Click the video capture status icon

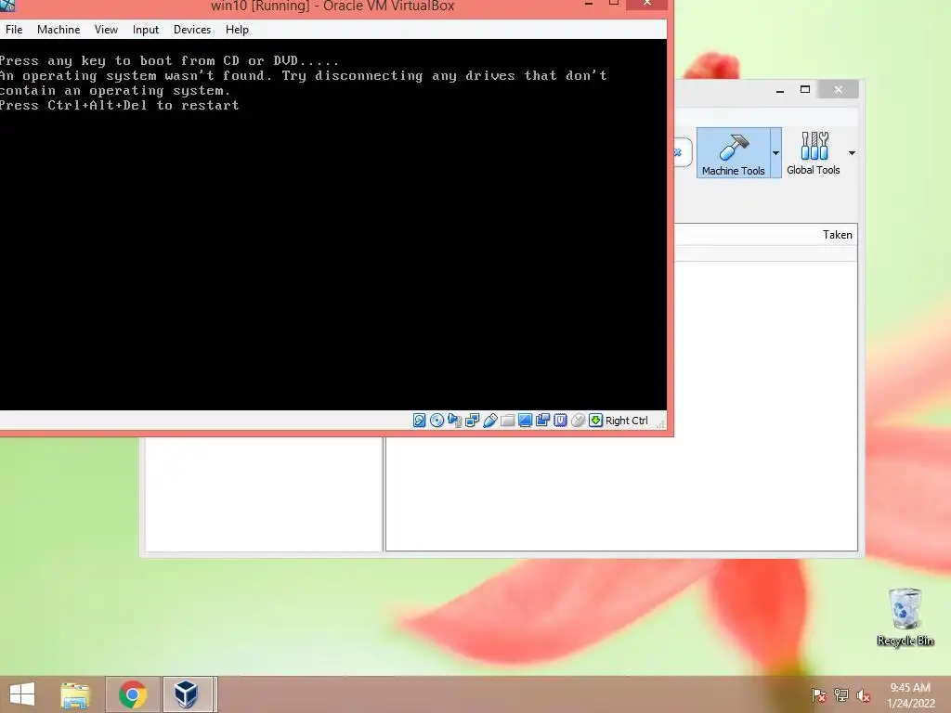542,421
